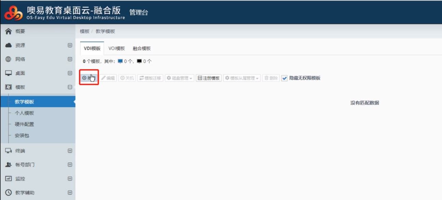Expand the 资源 menu with plus icon
The image size is (442, 200).
click(x=70, y=45)
